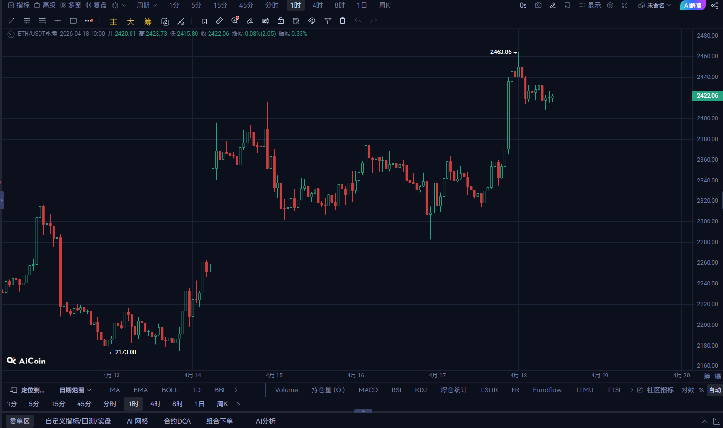Select the ruler measurement tool
This screenshot has width=723, height=428.
click(219, 21)
